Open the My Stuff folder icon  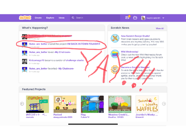coord(135,17)
